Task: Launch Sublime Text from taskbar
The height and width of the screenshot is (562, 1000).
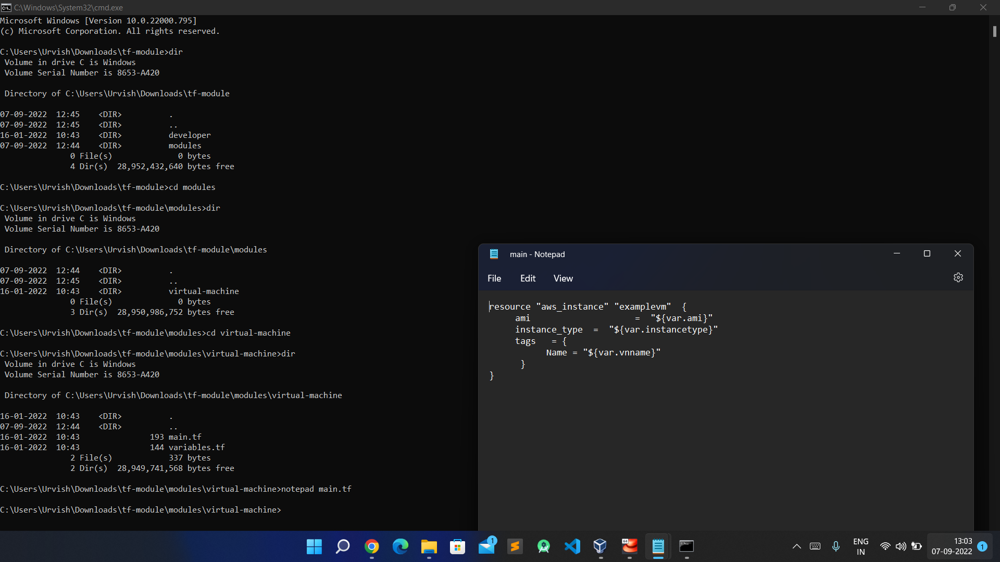Action: (515, 546)
